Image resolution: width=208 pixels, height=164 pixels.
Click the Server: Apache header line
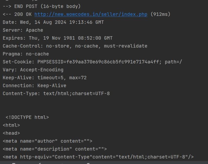(x=23, y=30)
